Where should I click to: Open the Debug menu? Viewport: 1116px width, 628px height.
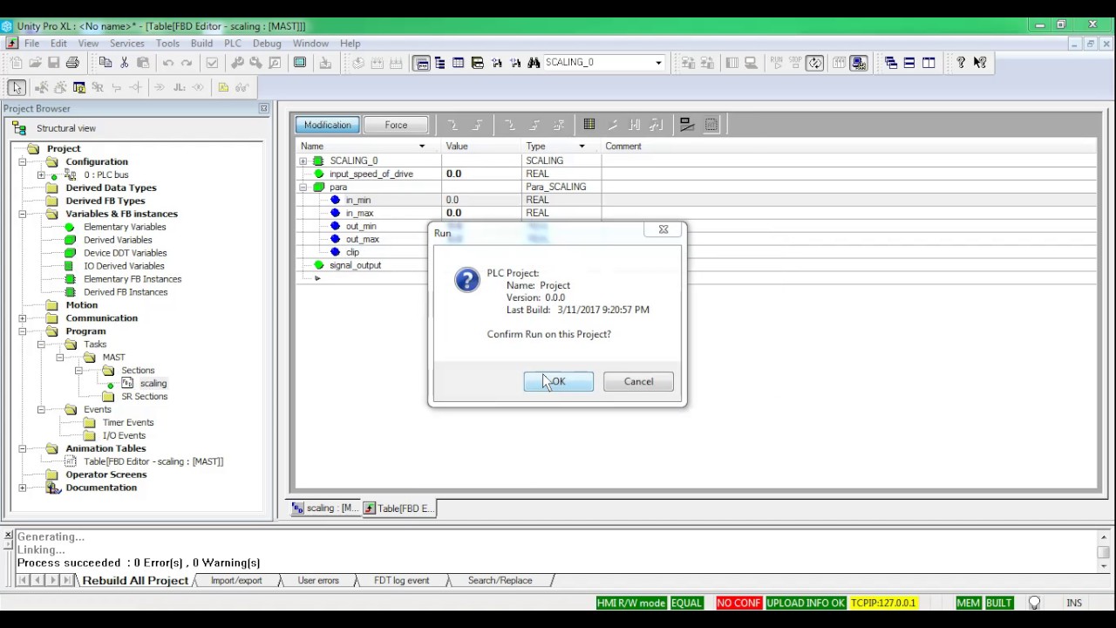pyautogui.click(x=267, y=43)
